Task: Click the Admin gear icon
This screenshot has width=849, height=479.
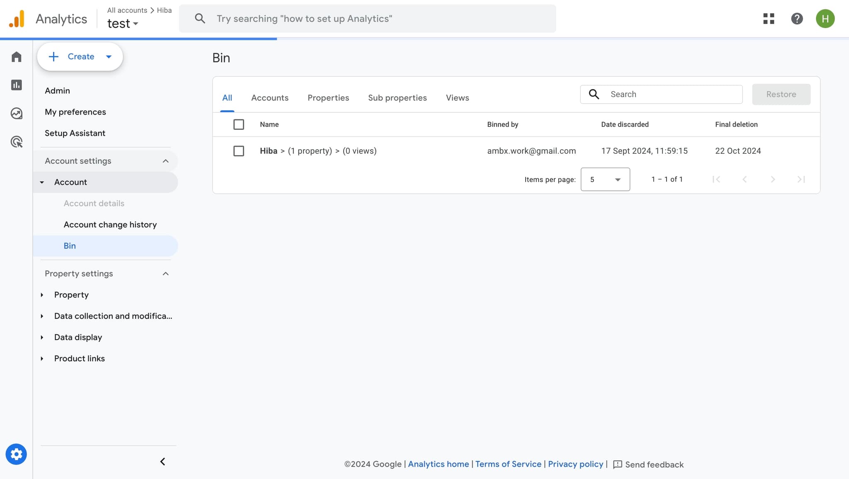Action: tap(16, 454)
